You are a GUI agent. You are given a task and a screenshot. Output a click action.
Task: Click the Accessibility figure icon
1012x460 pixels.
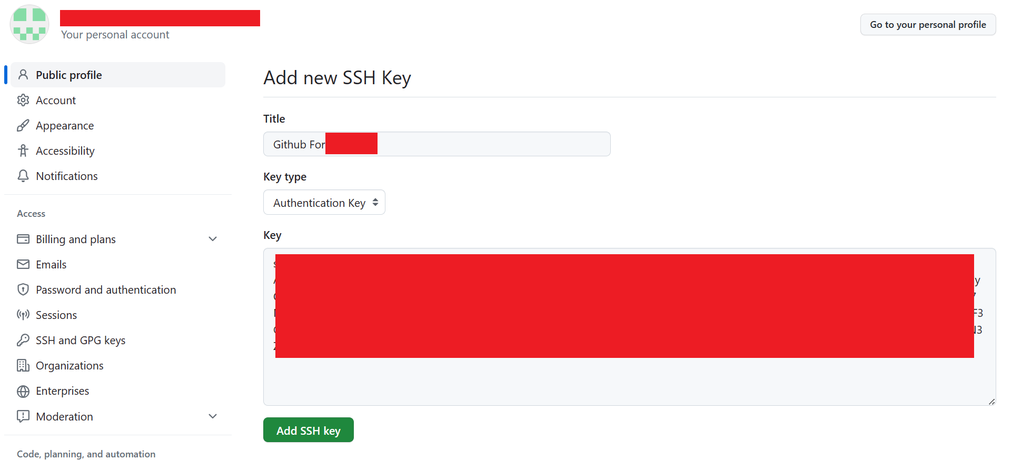coord(23,151)
